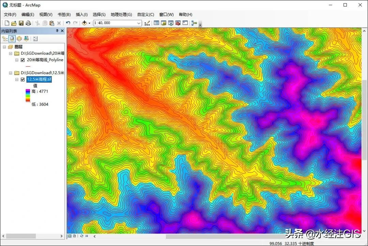Launch the ModelBuilder window
This screenshot has width=368, height=246.
point(194,23)
